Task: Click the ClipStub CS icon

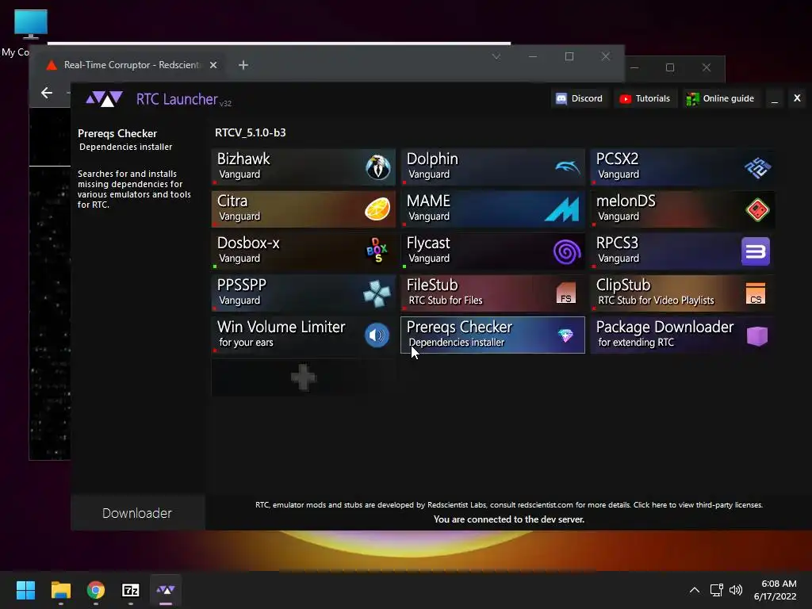Action: 756,293
